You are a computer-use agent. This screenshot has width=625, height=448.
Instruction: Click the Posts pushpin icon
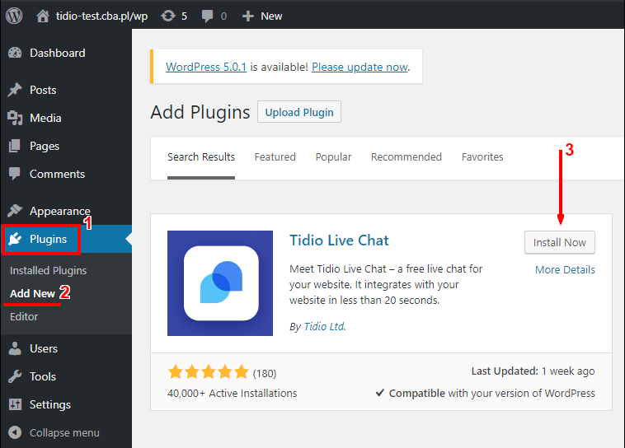click(15, 90)
